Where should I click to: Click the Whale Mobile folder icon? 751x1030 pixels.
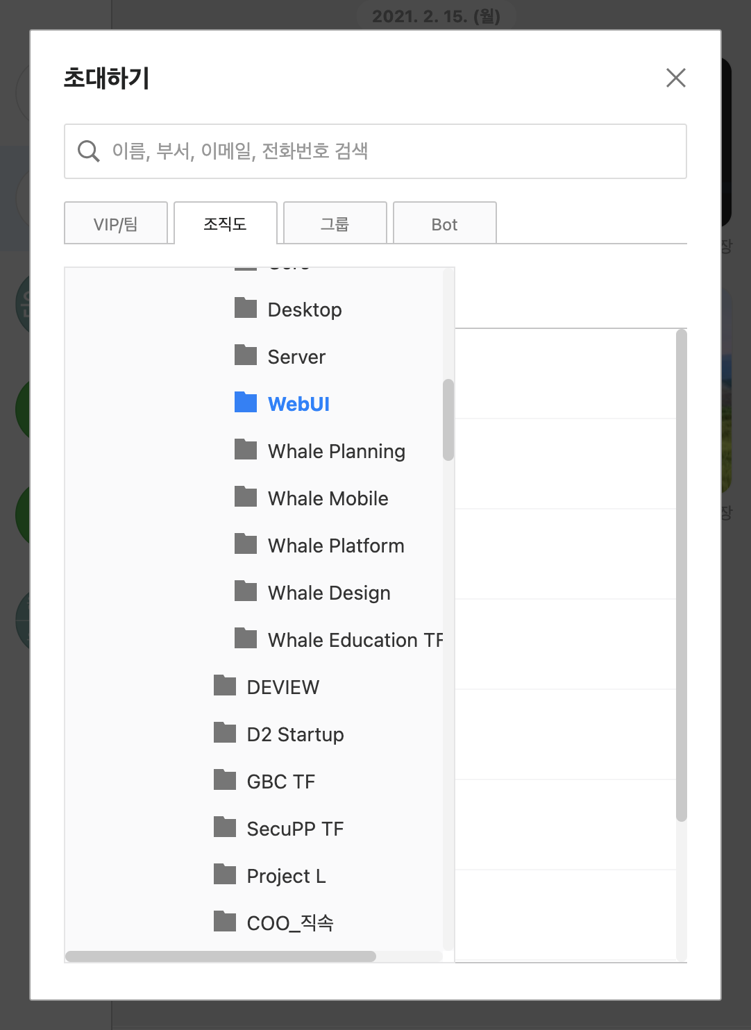click(x=246, y=496)
